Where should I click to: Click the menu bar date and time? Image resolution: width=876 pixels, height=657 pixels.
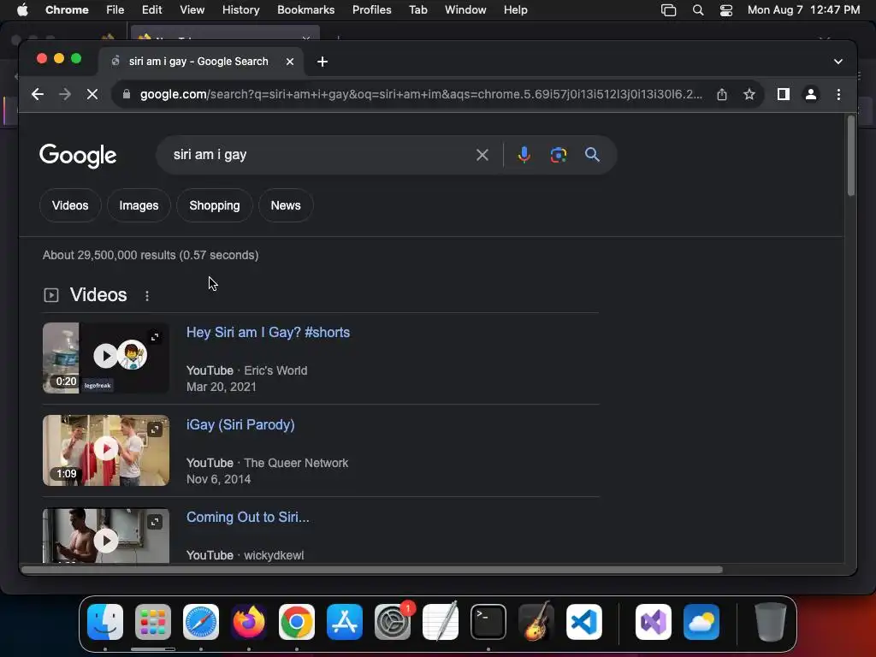click(803, 10)
